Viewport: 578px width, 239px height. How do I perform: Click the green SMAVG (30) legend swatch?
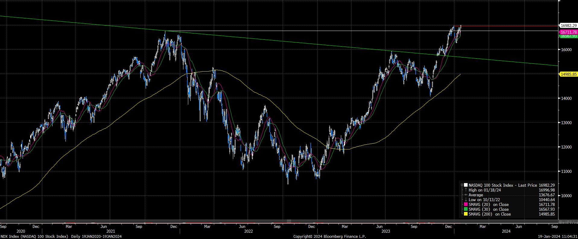click(466, 209)
